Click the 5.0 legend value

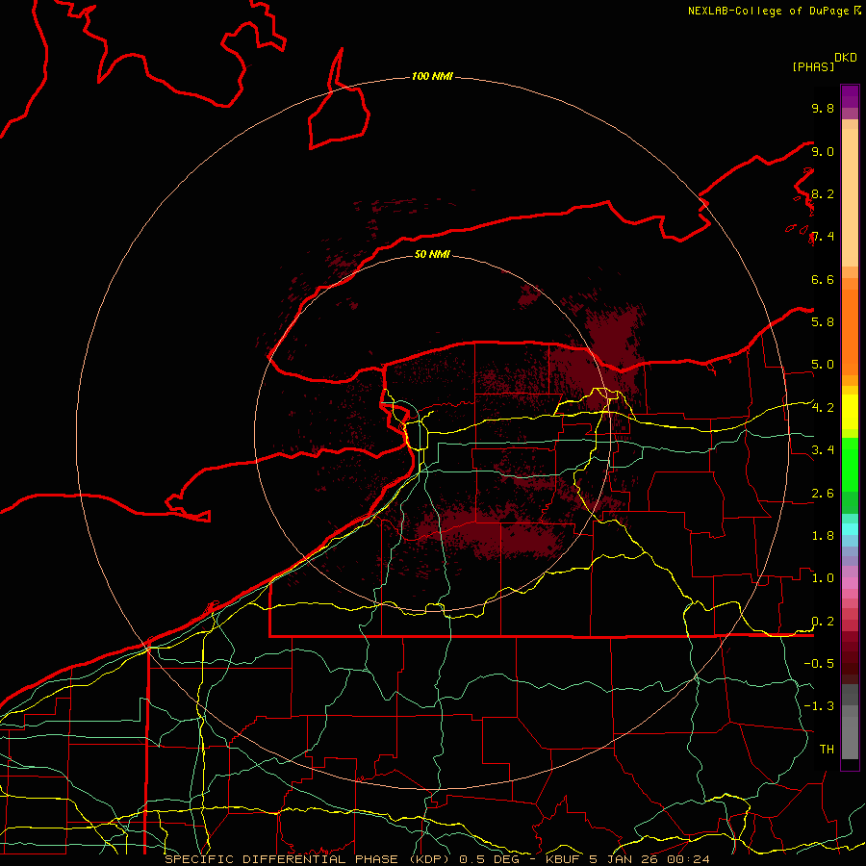(x=823, y=365)
